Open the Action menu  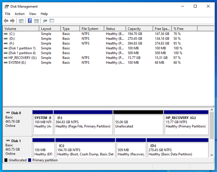[x=20, y=14]
